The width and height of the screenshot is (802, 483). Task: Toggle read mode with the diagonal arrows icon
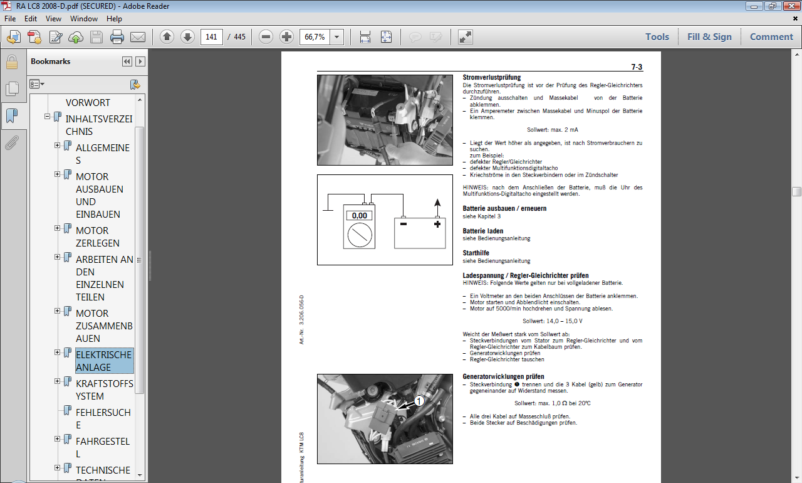tap(465, 37)
